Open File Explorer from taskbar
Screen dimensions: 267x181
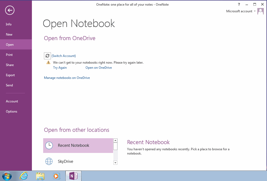40,176
